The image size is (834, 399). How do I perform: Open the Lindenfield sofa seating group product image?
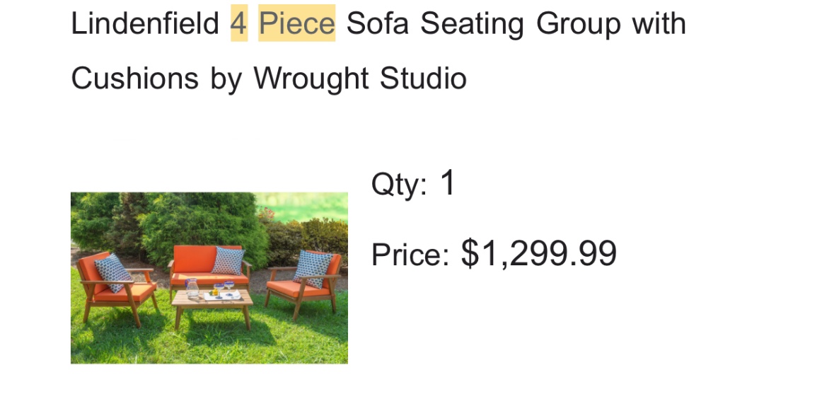pos(209,278)
